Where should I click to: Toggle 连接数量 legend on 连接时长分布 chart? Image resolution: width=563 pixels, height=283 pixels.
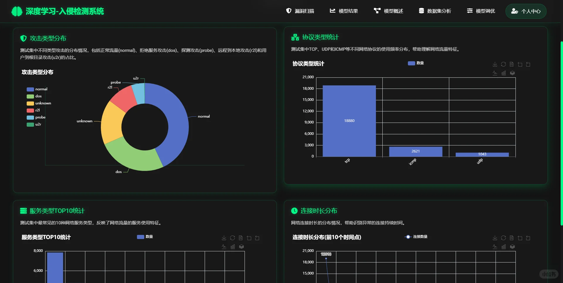coord(416,237)
